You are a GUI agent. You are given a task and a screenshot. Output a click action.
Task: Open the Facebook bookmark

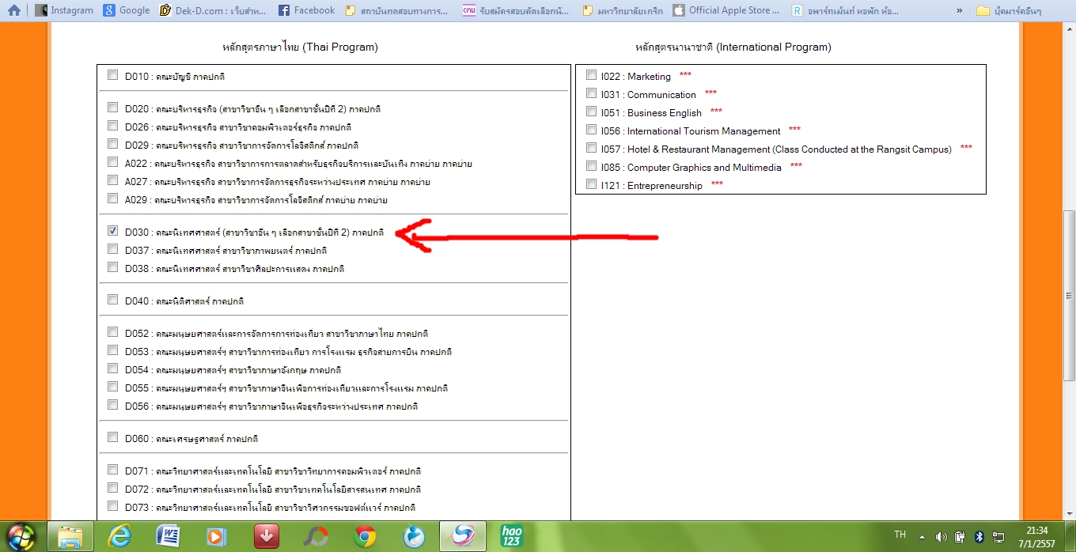306,10
